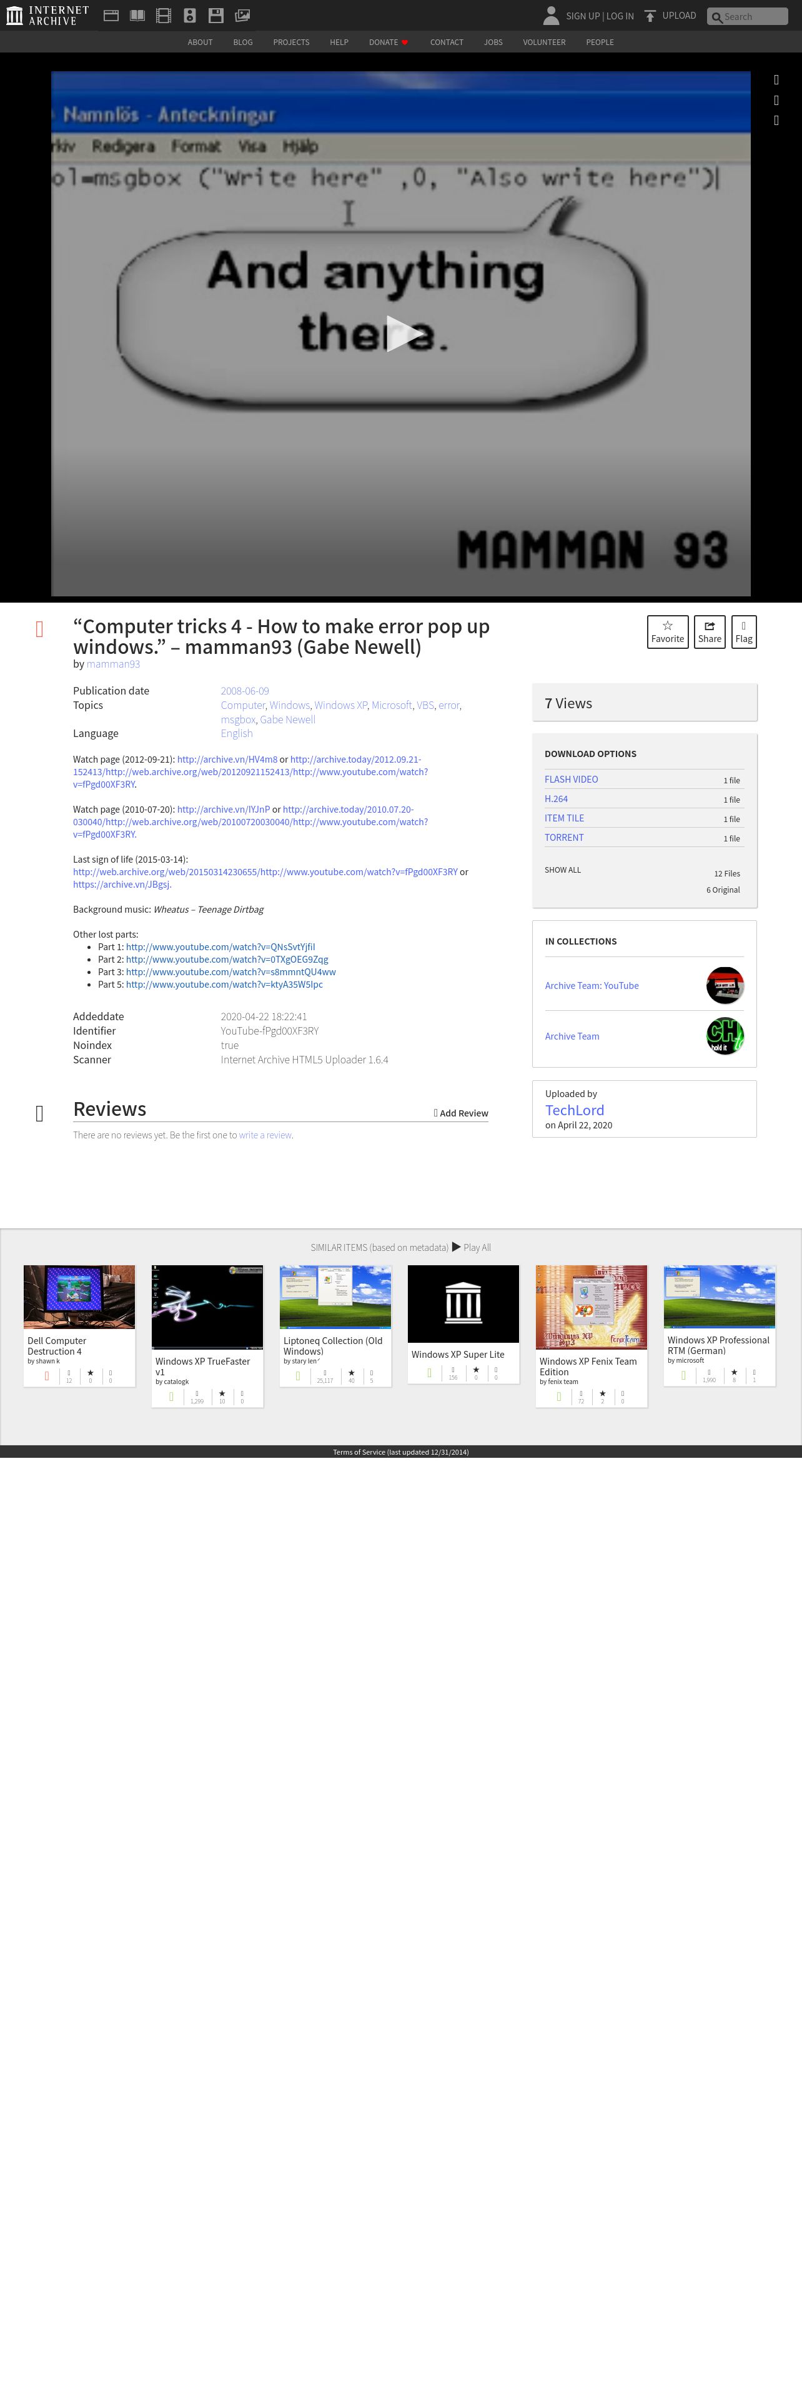
Task: Open Windows XP Professional RTM (German) item
Action: pos(719,1325)
